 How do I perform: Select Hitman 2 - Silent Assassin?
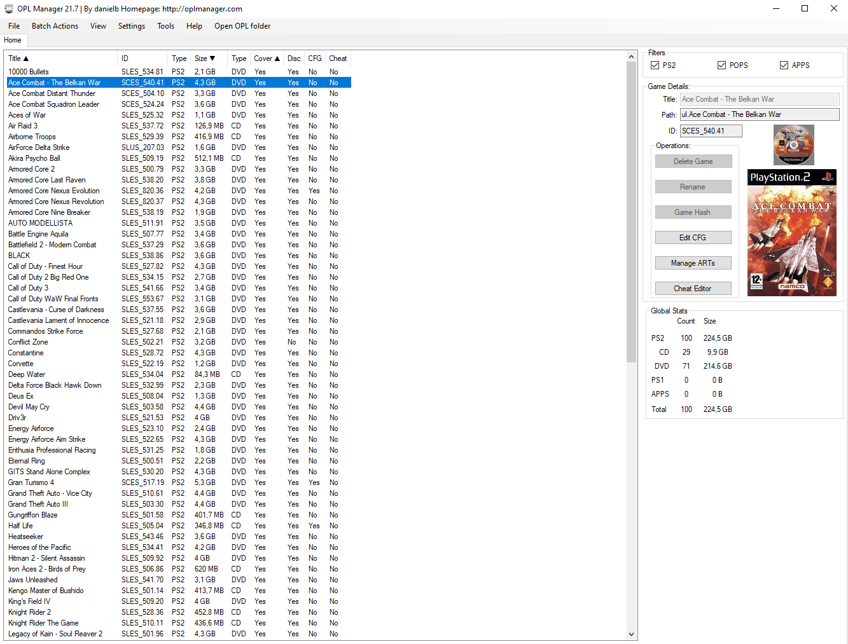tap(179, 558)
